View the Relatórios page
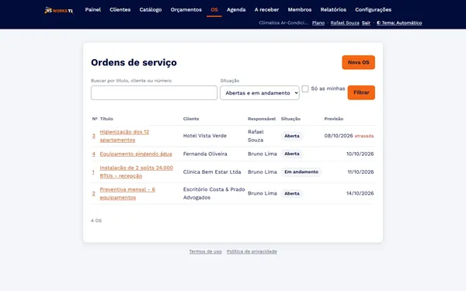The image size is (466, 291). click(x=333, y=10)
